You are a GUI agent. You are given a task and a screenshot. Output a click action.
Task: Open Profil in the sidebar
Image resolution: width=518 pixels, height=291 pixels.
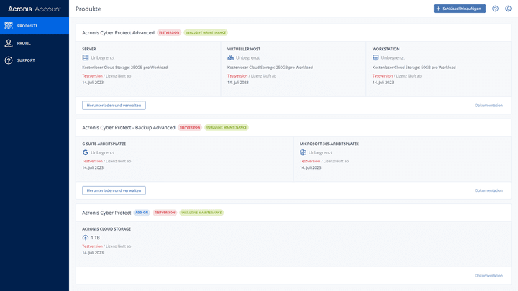(35, 43)
